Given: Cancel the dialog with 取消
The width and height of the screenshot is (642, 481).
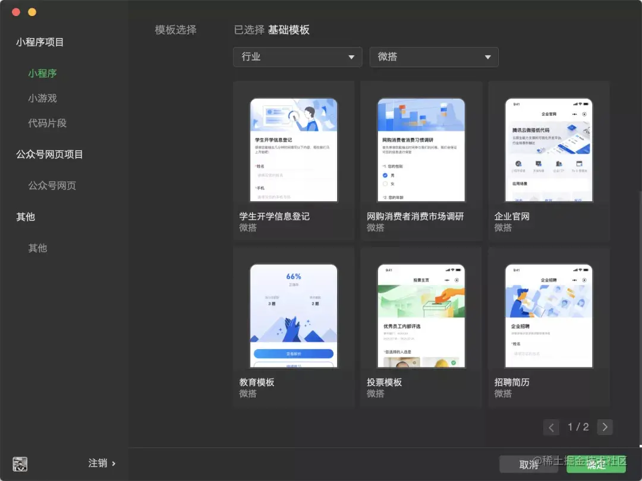Looking at the screenshot, I should pyautogui.click(x=528, y=464).
